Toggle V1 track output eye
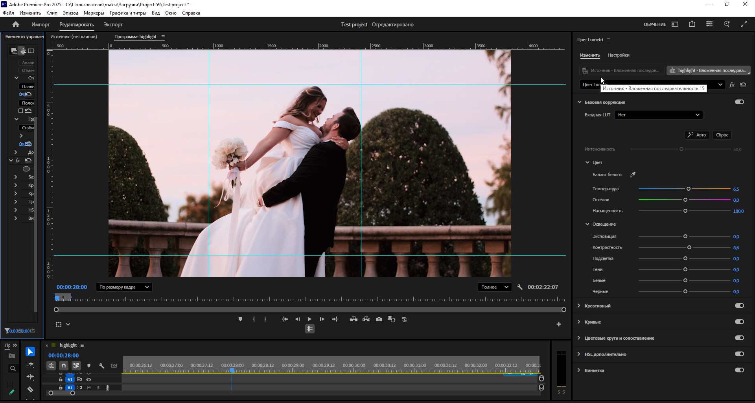This screenshot has height=403, width=755. 88,379
